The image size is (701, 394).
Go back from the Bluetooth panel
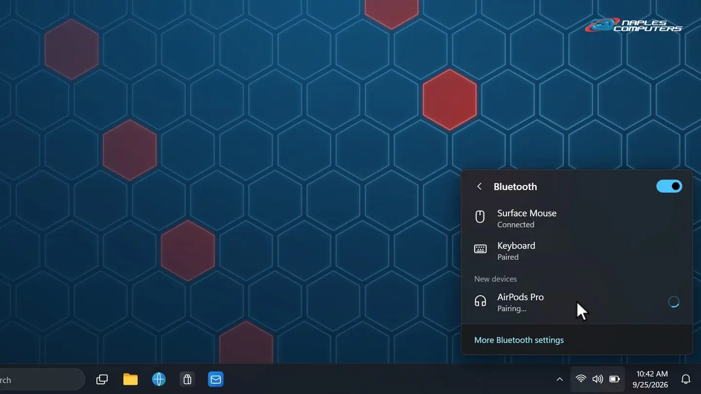click(x=480, y=186)
